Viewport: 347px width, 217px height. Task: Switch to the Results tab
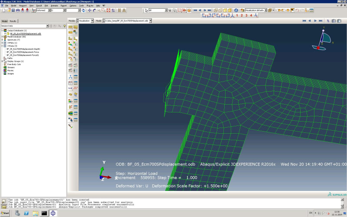[x=13, y=21]
